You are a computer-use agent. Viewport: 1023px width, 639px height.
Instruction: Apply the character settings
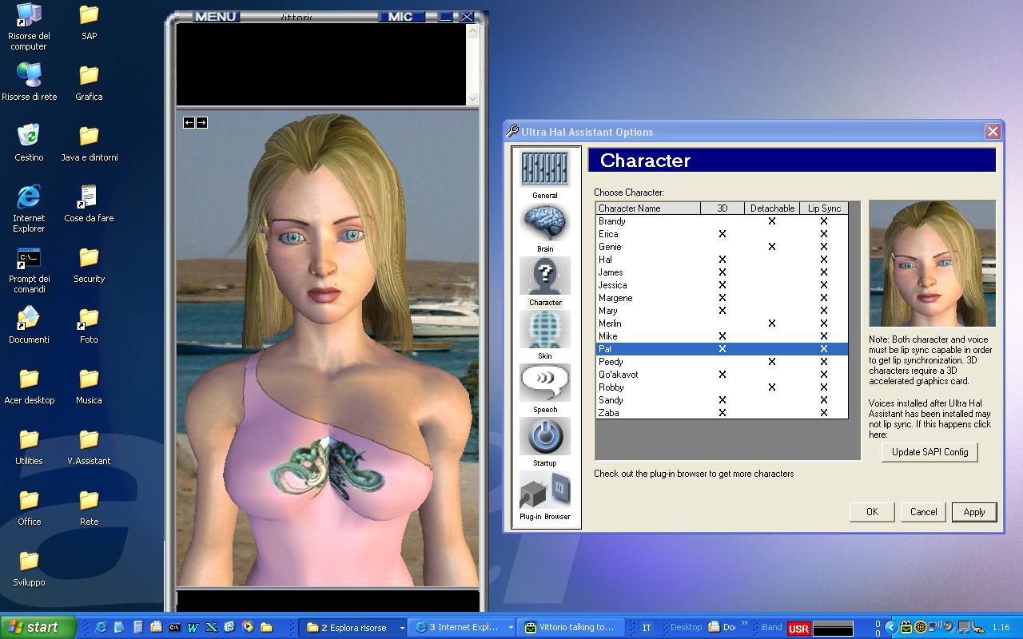click(x=974, y=512)
